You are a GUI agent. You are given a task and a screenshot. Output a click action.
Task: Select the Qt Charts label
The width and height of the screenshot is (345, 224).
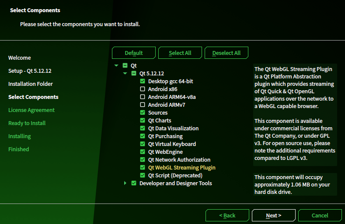click(x=160, y=120)
